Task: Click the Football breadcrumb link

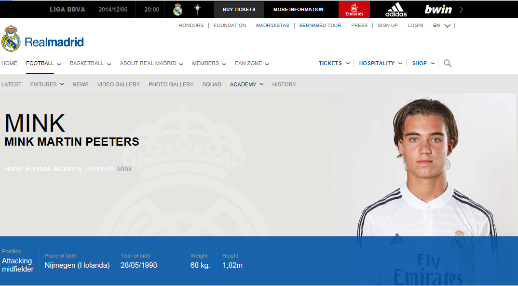Action: tap(38, 169)
